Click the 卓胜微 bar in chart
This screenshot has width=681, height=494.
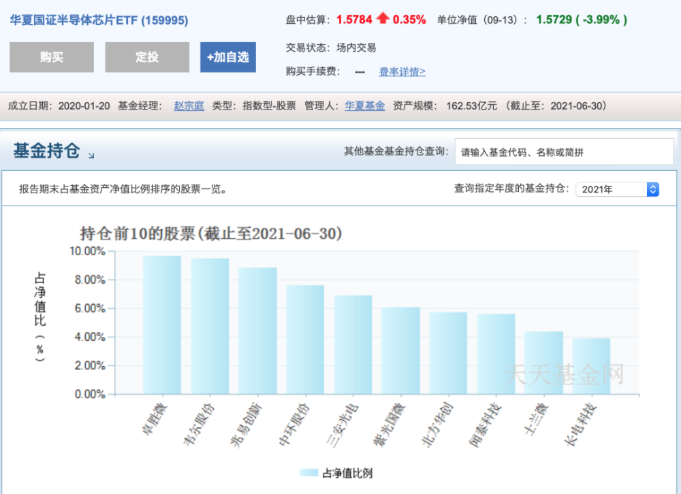click(x=162, y=325)
